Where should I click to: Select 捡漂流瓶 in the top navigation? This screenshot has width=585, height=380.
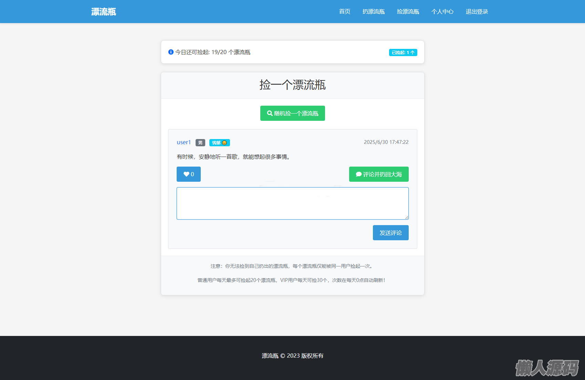pos(408,12)
